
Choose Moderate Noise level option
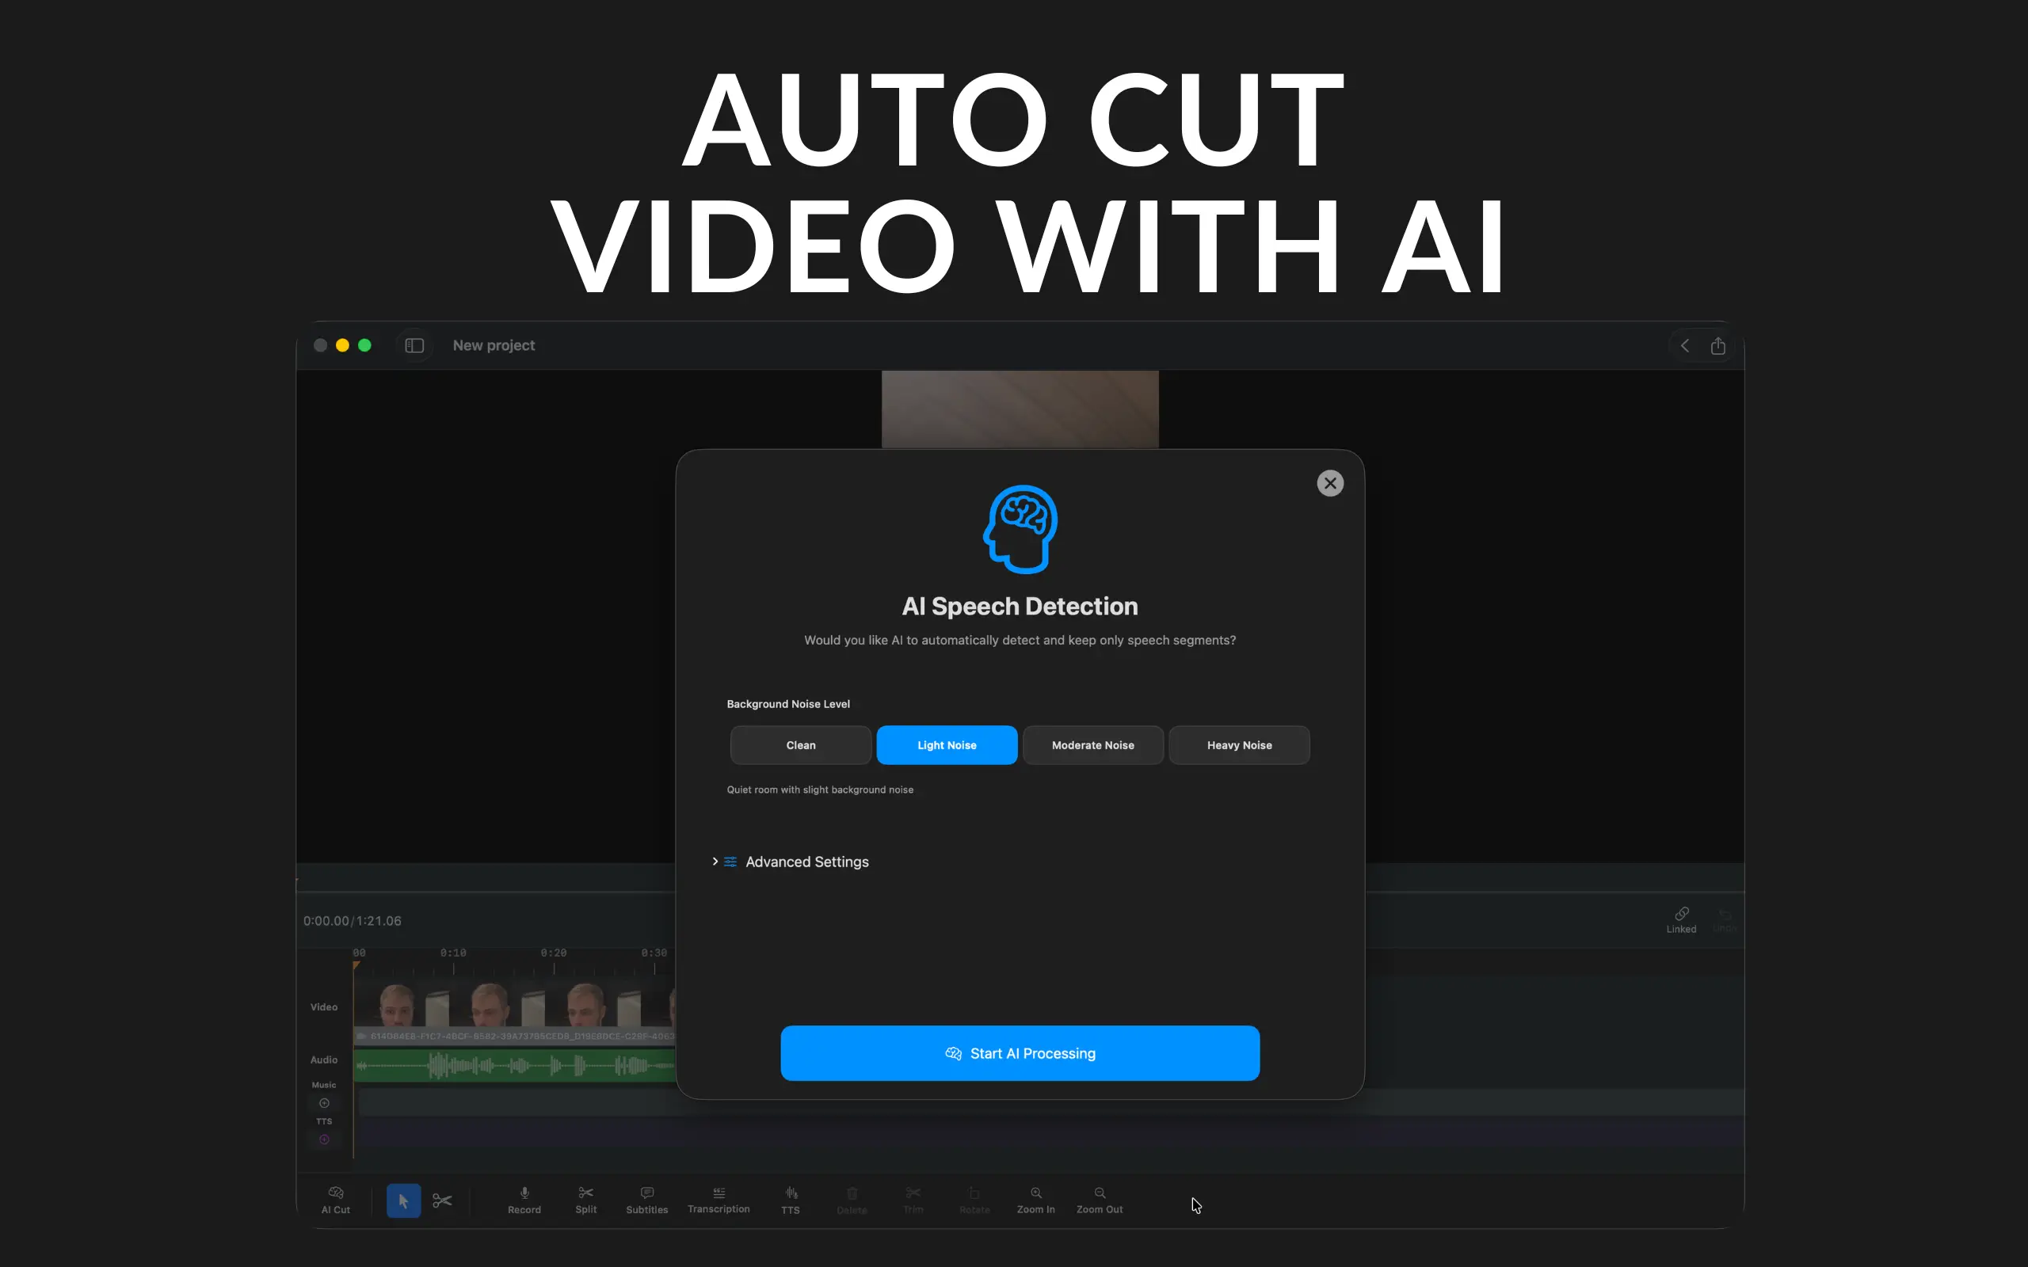point(1092,745)
